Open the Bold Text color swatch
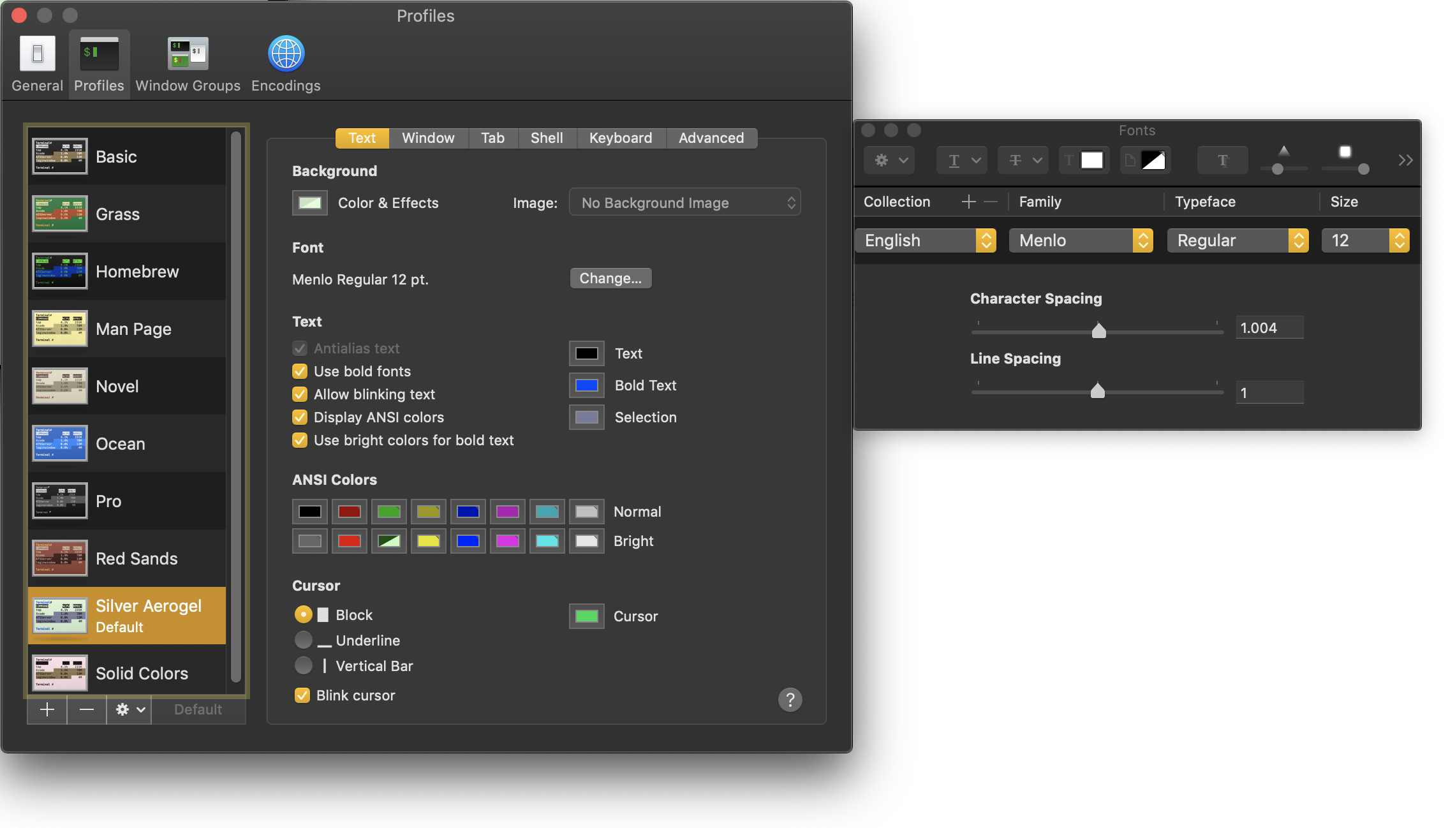 point(586,385)
